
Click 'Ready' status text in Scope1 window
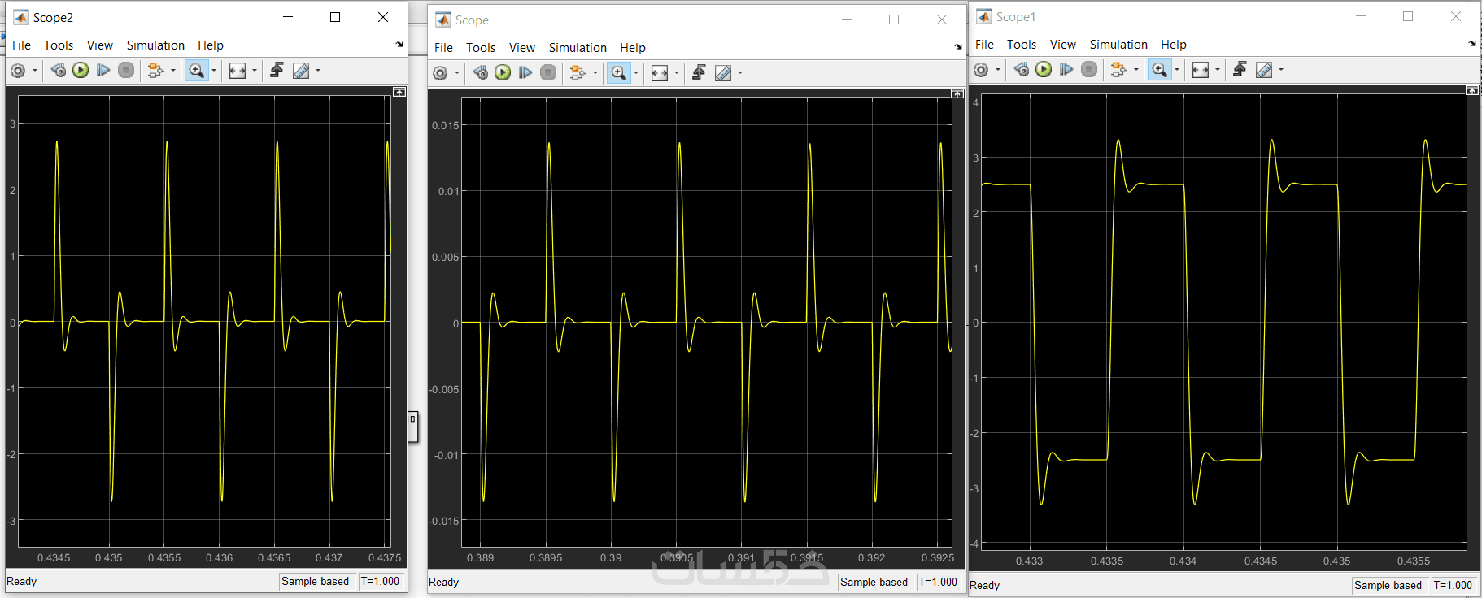pyautogui.click(x=984, y=586)
